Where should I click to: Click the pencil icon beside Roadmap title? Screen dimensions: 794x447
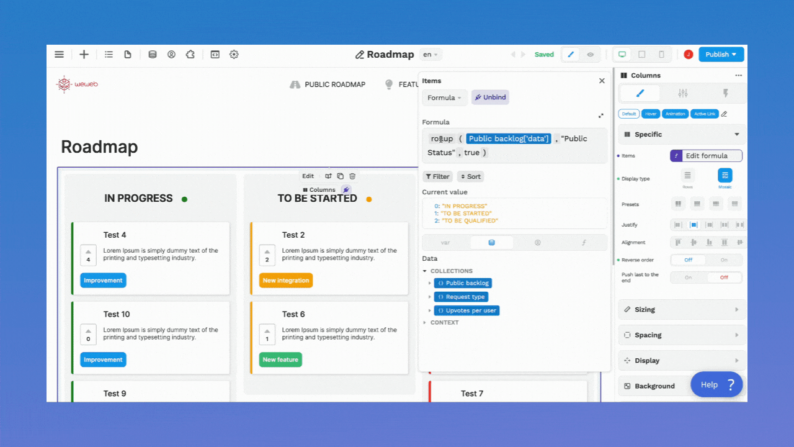coord(360,55)
